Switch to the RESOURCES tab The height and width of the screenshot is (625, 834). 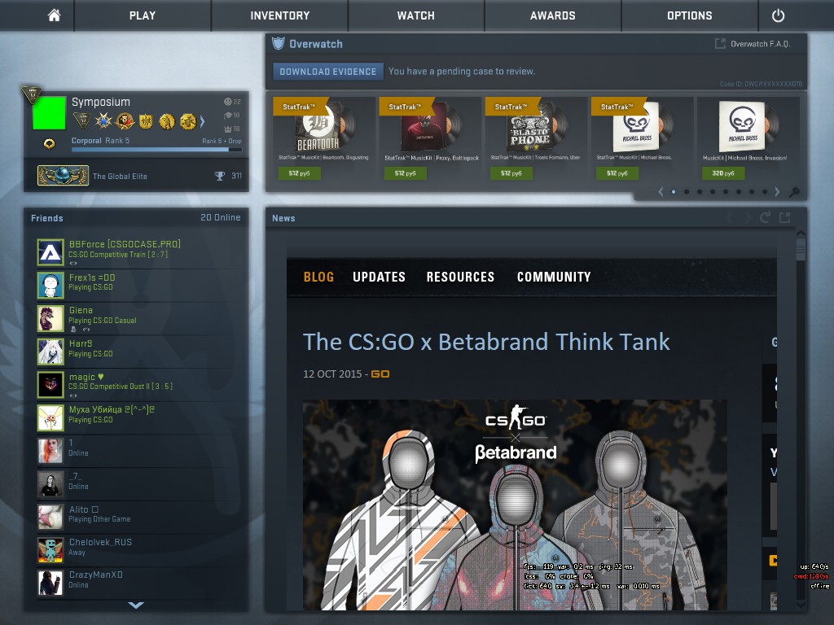pyautogui.click(x=460, y=277)
